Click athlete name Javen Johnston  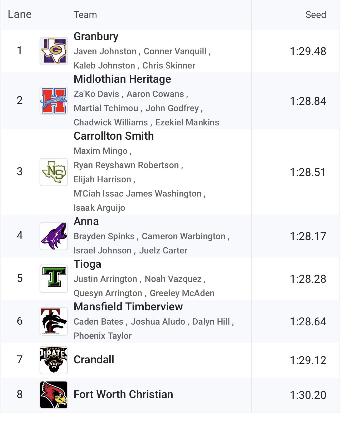(105, 51)
